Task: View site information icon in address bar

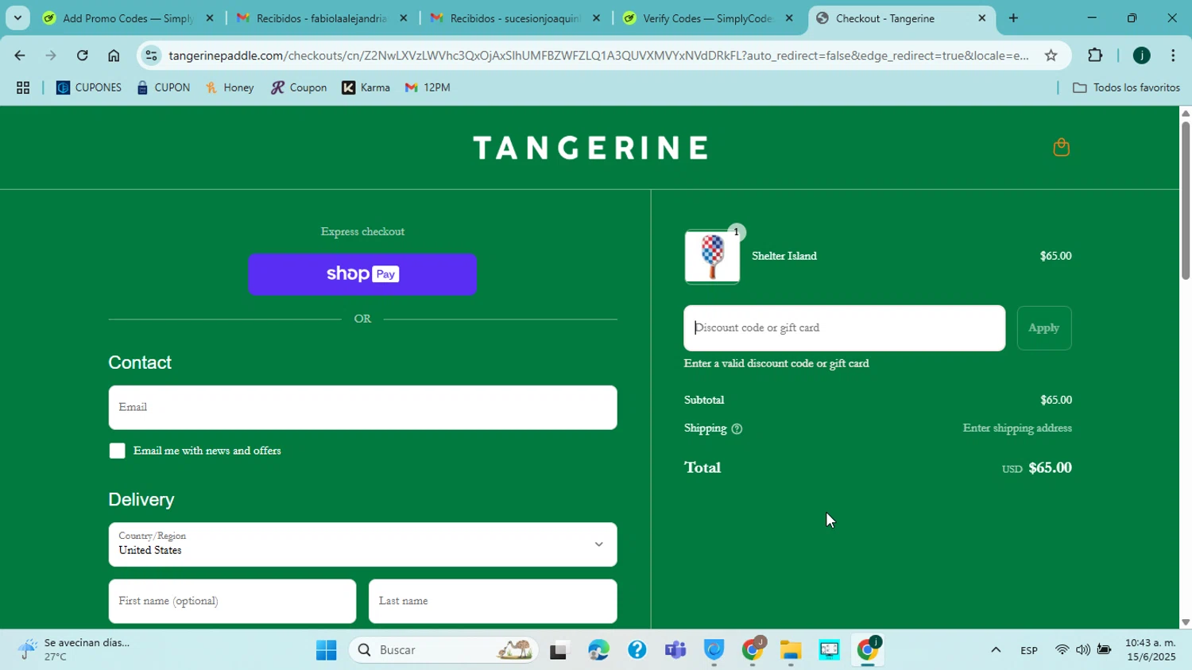Action: pos(152,56)
